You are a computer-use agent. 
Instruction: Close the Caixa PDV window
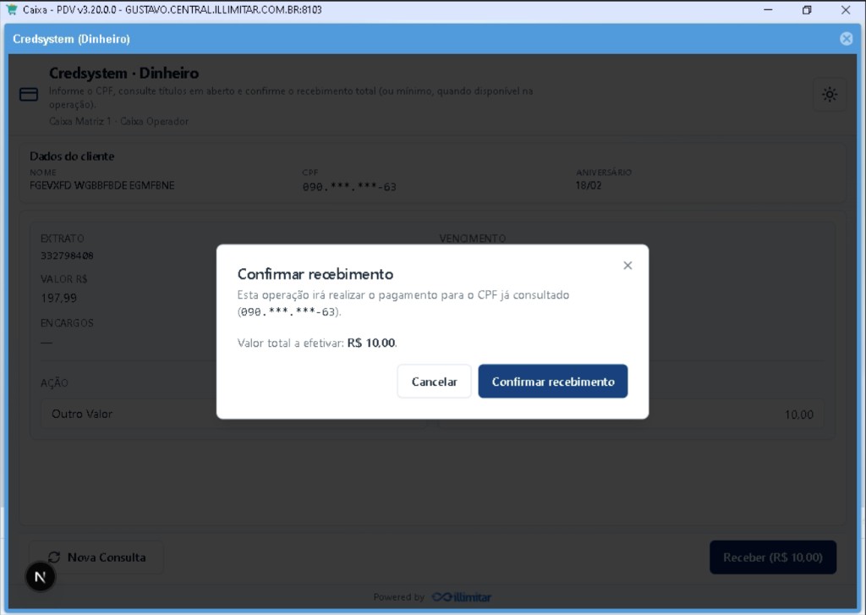846,10
